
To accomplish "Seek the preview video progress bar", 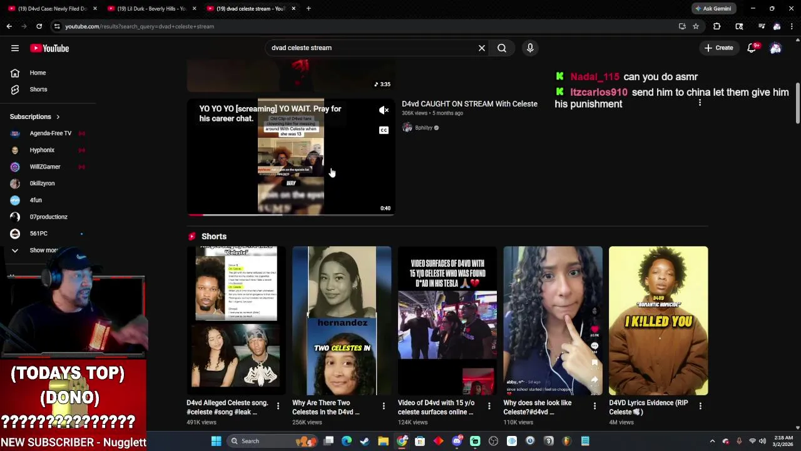I will (291, 215).
